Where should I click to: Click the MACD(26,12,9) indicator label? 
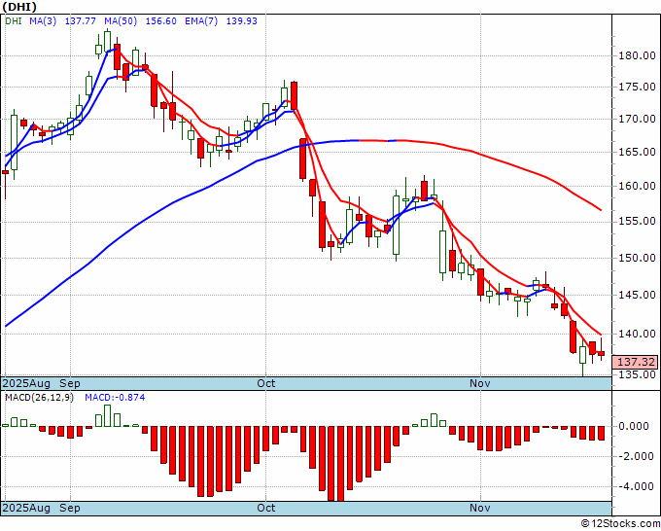pyautogui.click(x=39, y=398)
